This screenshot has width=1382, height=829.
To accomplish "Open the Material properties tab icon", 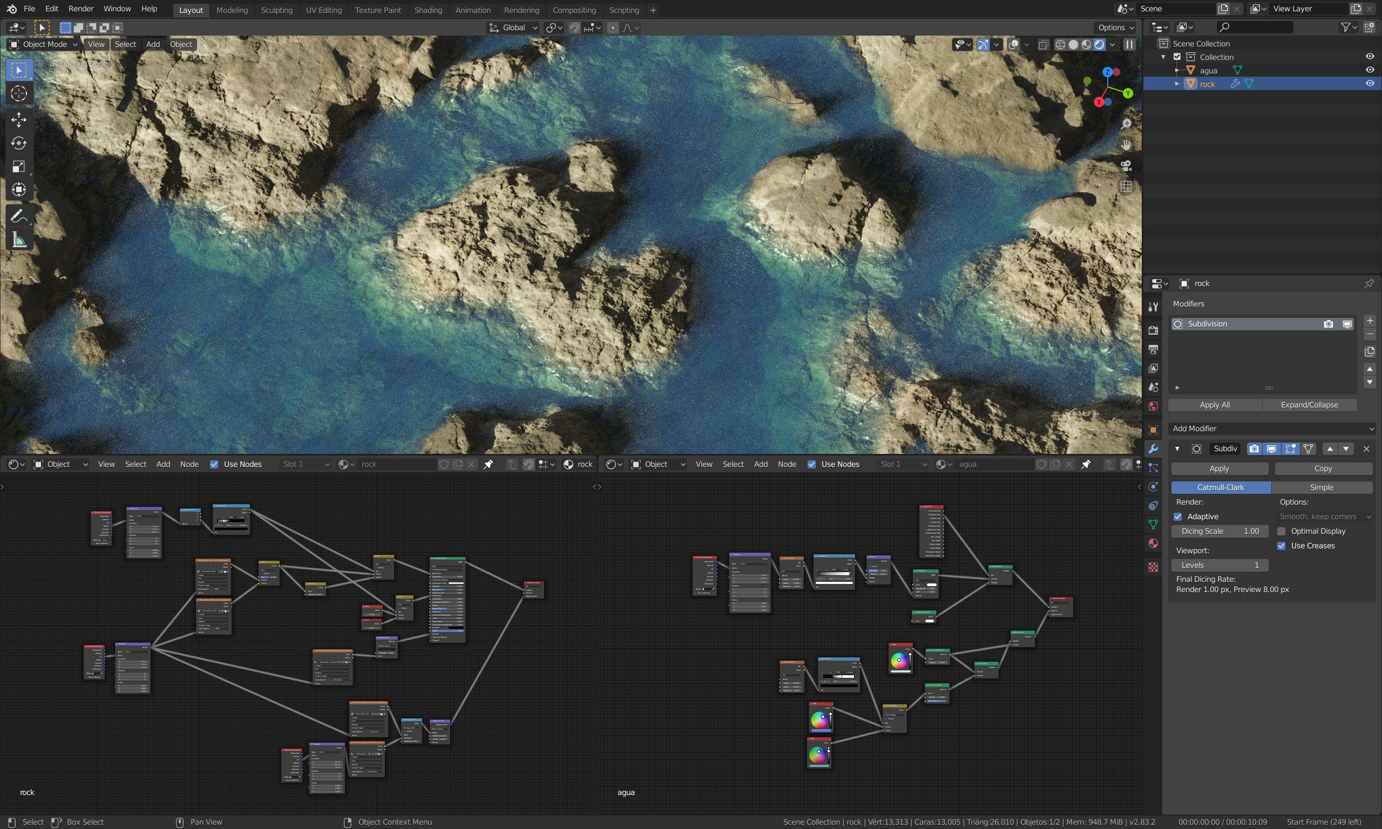I will pos(1153,543).
